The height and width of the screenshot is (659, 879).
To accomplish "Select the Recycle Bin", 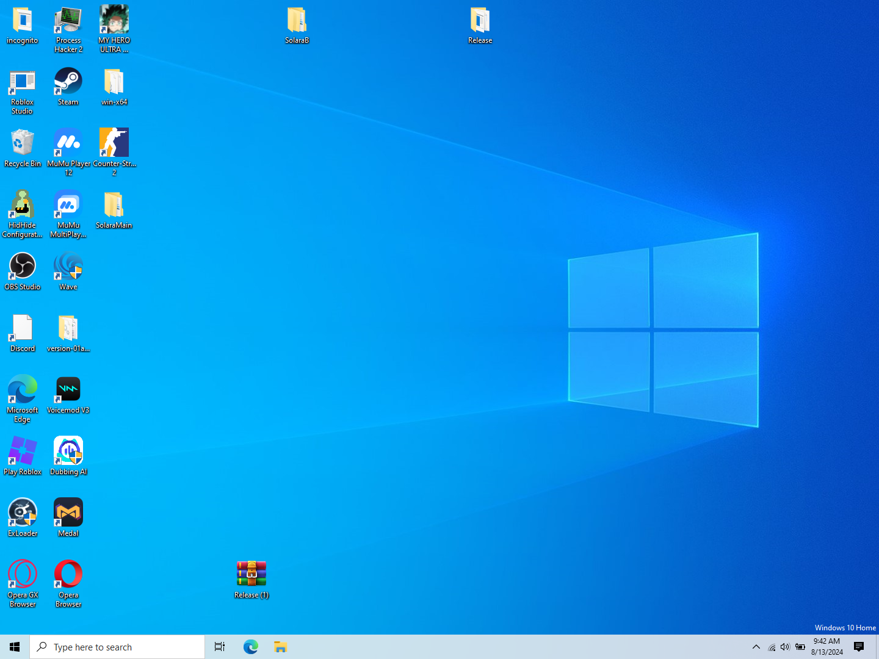I will point(23,148).
